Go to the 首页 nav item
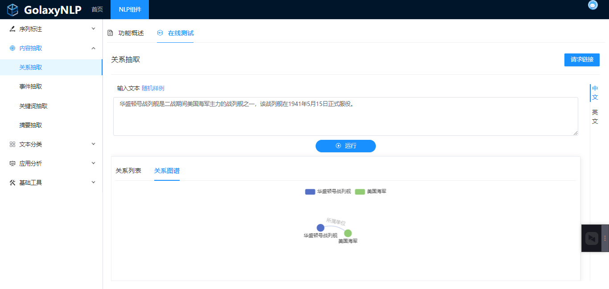The height and width of the screenshot is (289, 609). pos(97,9)
